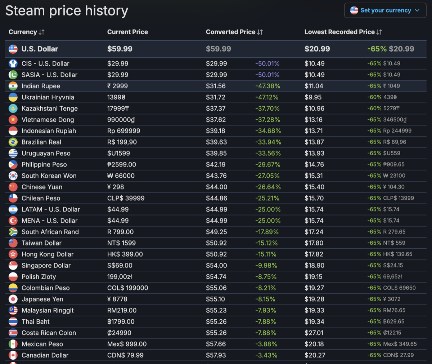Click the Indian Rupee price ₹ 2999

pos(117,86)
